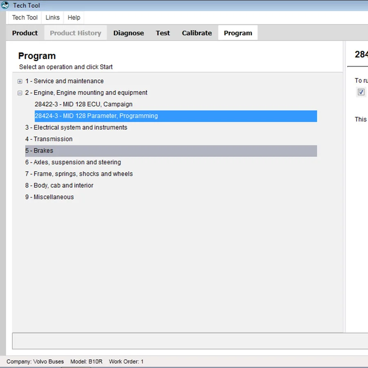
Task: Select 1 - Service and maintenance
Action: (65, 81)
